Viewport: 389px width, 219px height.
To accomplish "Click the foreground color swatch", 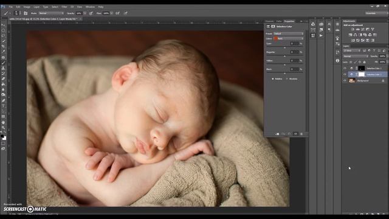I will click(2, 136).
